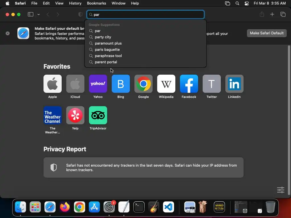Open the Twitter favorite
Viewport: 291px width, 218px height.
pyautogui.click(x=211, y=84)
